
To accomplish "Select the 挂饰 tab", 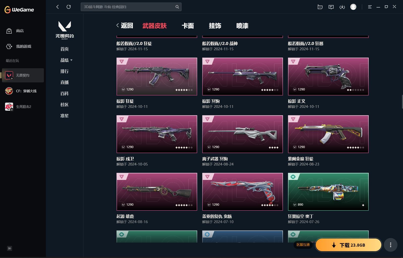I will (215, 26).
